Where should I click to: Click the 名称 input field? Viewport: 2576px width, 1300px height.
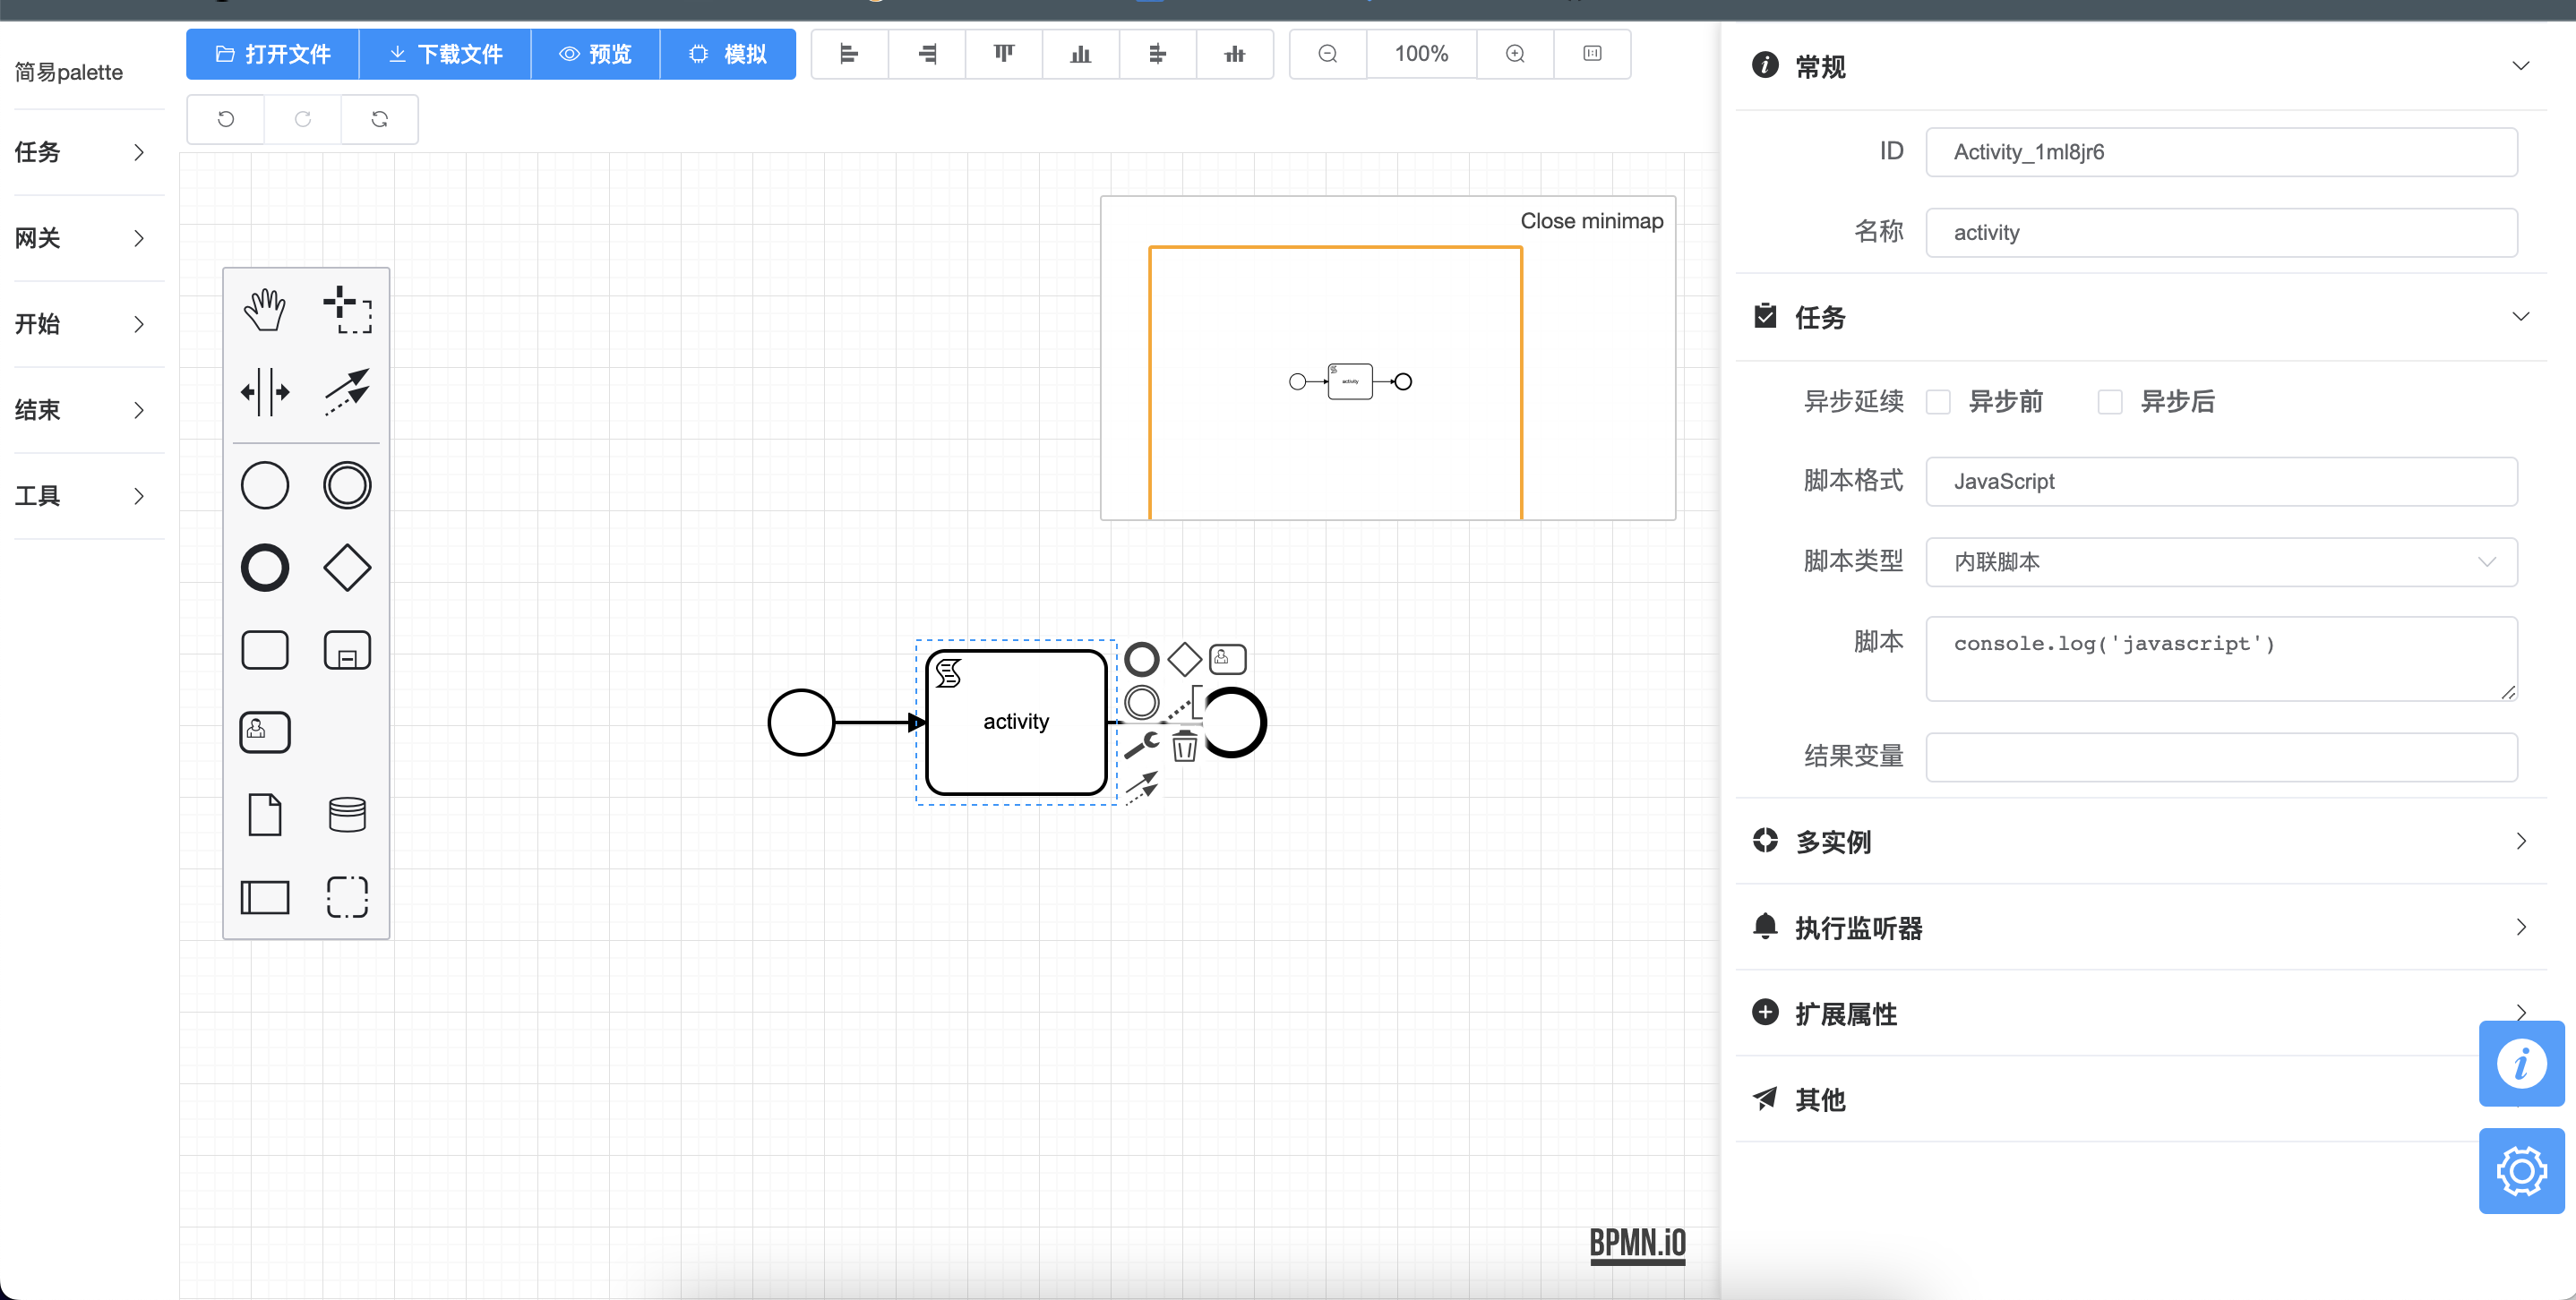2221,233
